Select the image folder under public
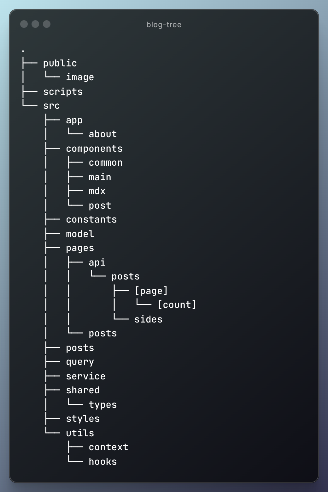Viewport: 328px width, 492px height. pyautogui.click(x=80, y=77)
